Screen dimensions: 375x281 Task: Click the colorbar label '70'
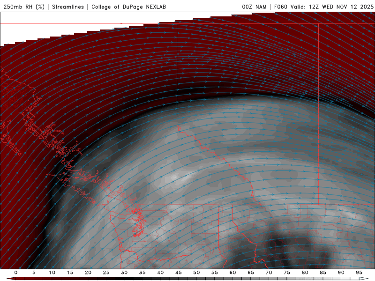point(269,273)
